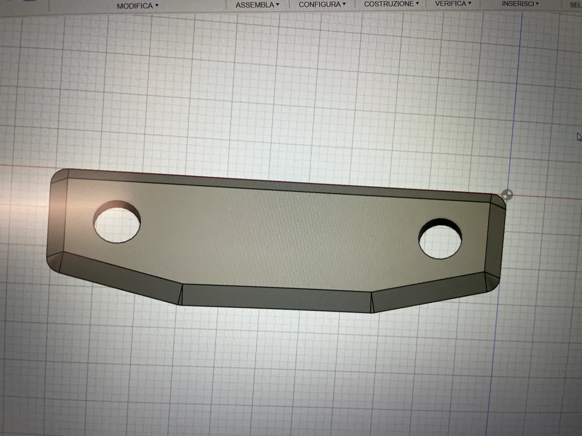Open the COSTRUZIONE dropdown menu
This screenshot has width=582, height=436.
coord(391,3)
